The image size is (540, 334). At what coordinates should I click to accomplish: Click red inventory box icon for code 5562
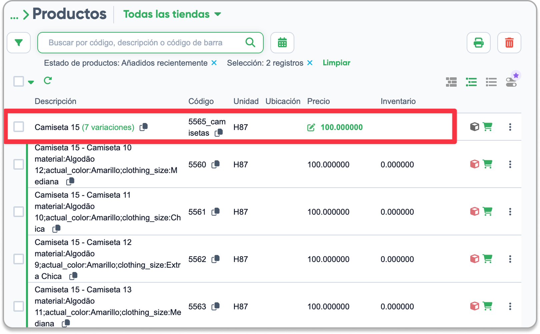tap(475, 259)
